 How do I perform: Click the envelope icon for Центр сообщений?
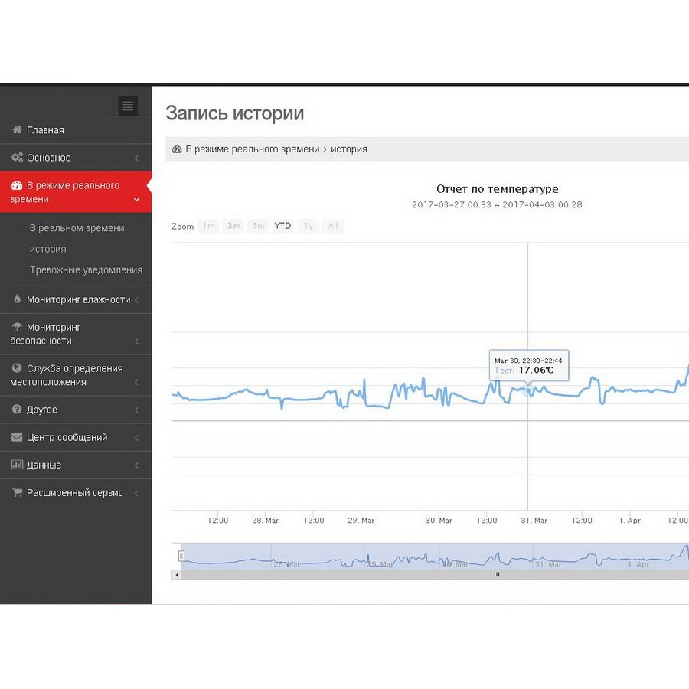click(17, 437)
